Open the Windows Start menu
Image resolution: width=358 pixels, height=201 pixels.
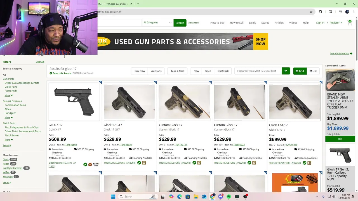tap(113, 197)
